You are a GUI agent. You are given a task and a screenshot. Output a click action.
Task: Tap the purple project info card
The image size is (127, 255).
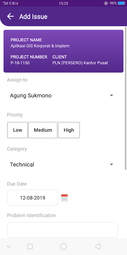pyautogui.click(x=63, y=51)
